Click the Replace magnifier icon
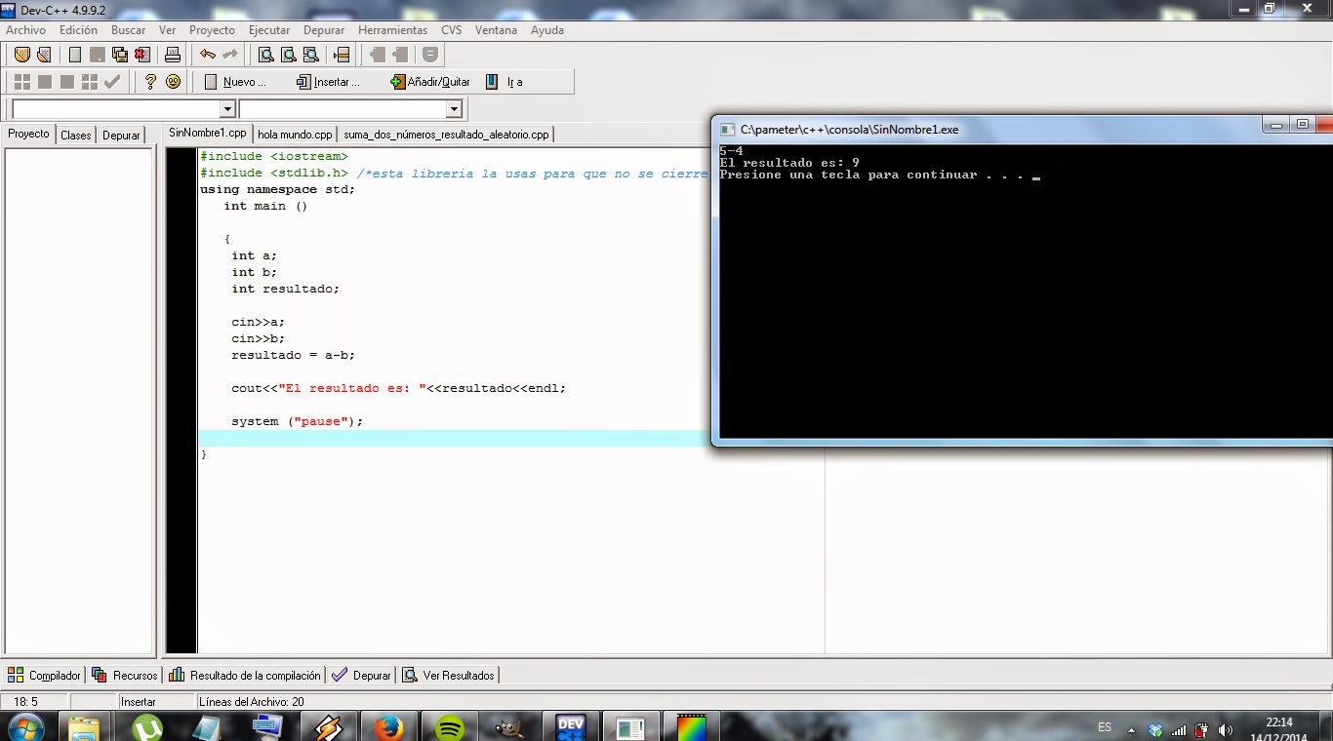This screenshot has height=741, width=1333. tap(288, 55)
